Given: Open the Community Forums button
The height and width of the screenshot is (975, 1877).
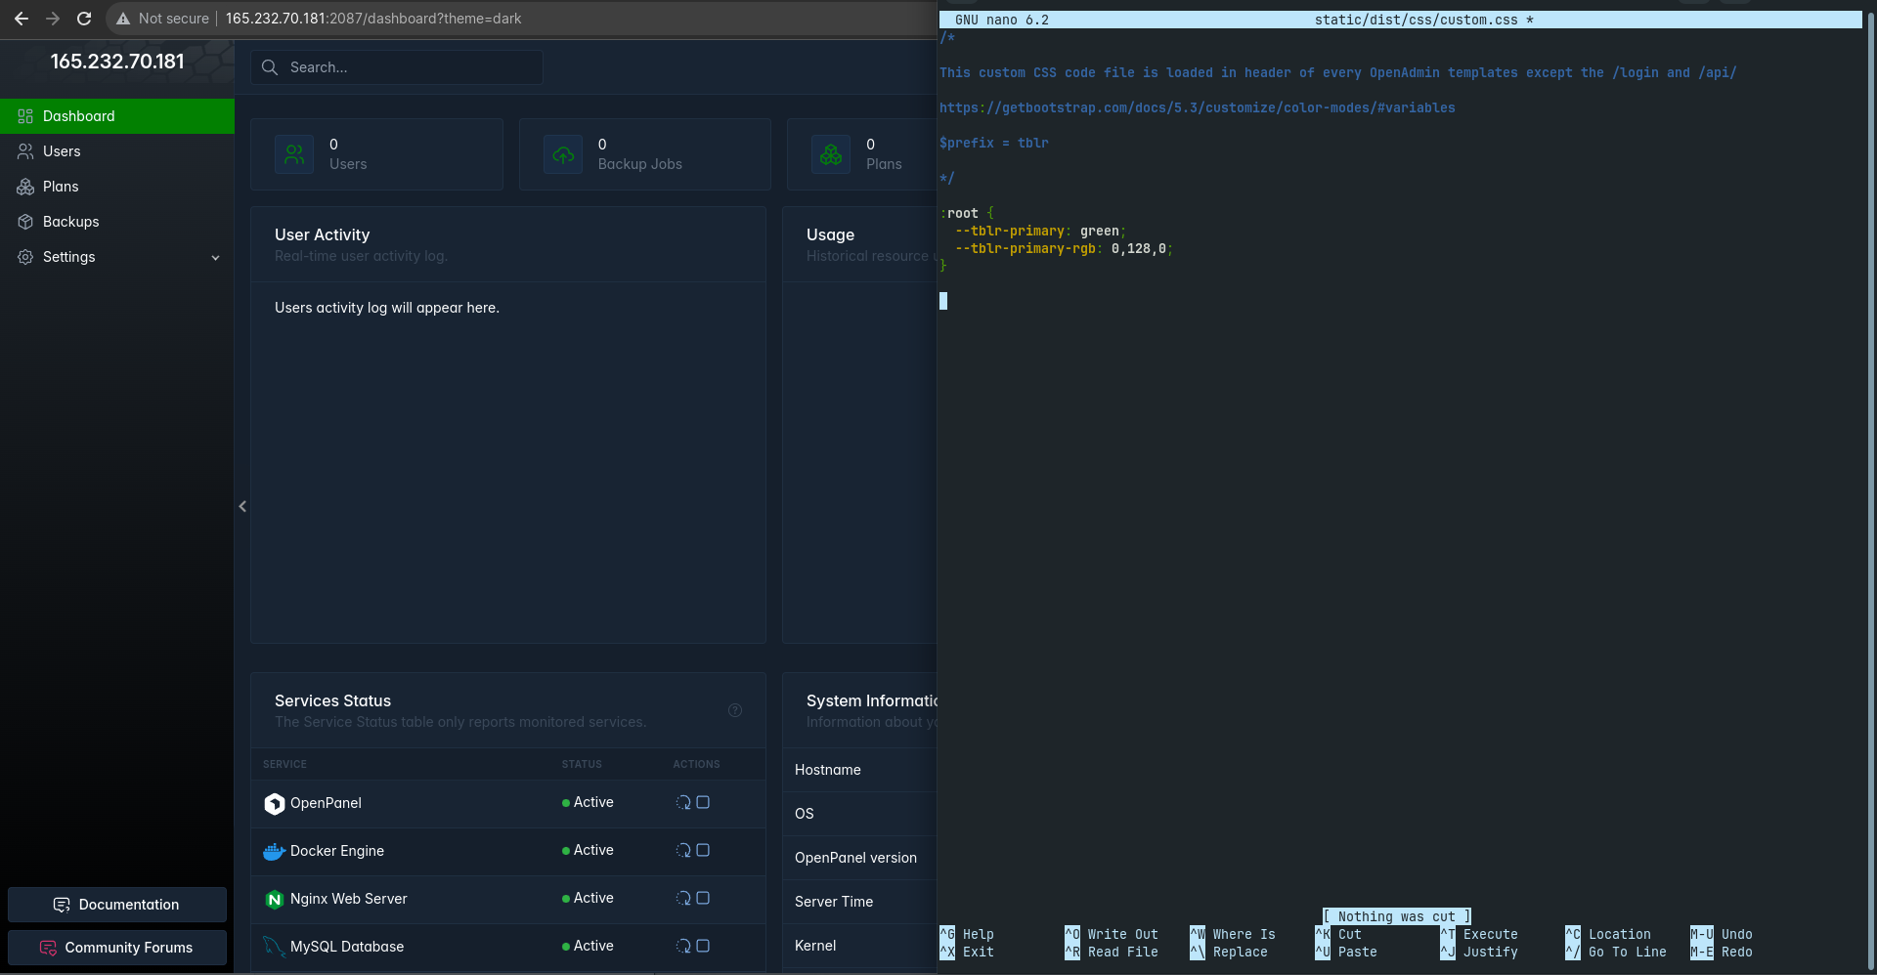Looking at the screenshot, I should click(x=117, y=948).
